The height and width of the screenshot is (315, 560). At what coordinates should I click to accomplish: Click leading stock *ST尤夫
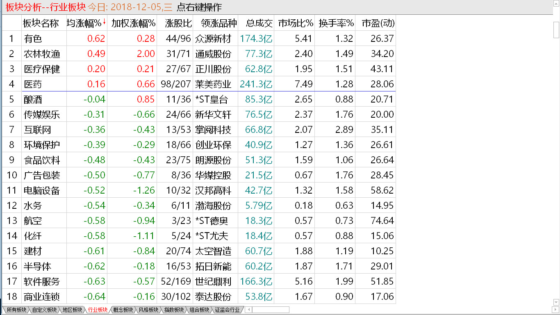(212, 236)
